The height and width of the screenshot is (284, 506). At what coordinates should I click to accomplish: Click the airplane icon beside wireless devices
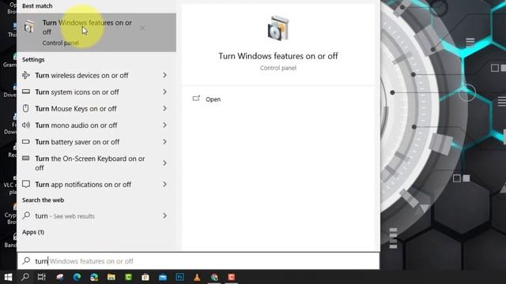[26, 75]
